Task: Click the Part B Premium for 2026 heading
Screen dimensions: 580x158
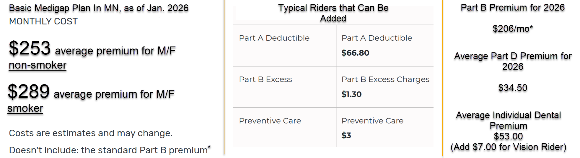Action: click(x=513, y=7)
